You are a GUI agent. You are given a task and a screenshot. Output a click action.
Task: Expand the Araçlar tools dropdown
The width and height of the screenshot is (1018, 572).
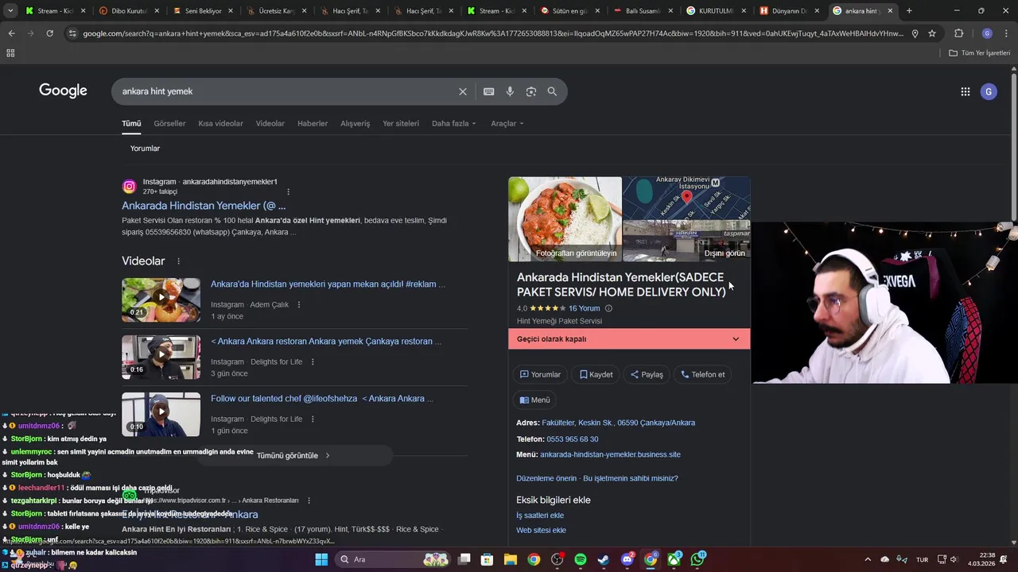click(x=507, y=124)
